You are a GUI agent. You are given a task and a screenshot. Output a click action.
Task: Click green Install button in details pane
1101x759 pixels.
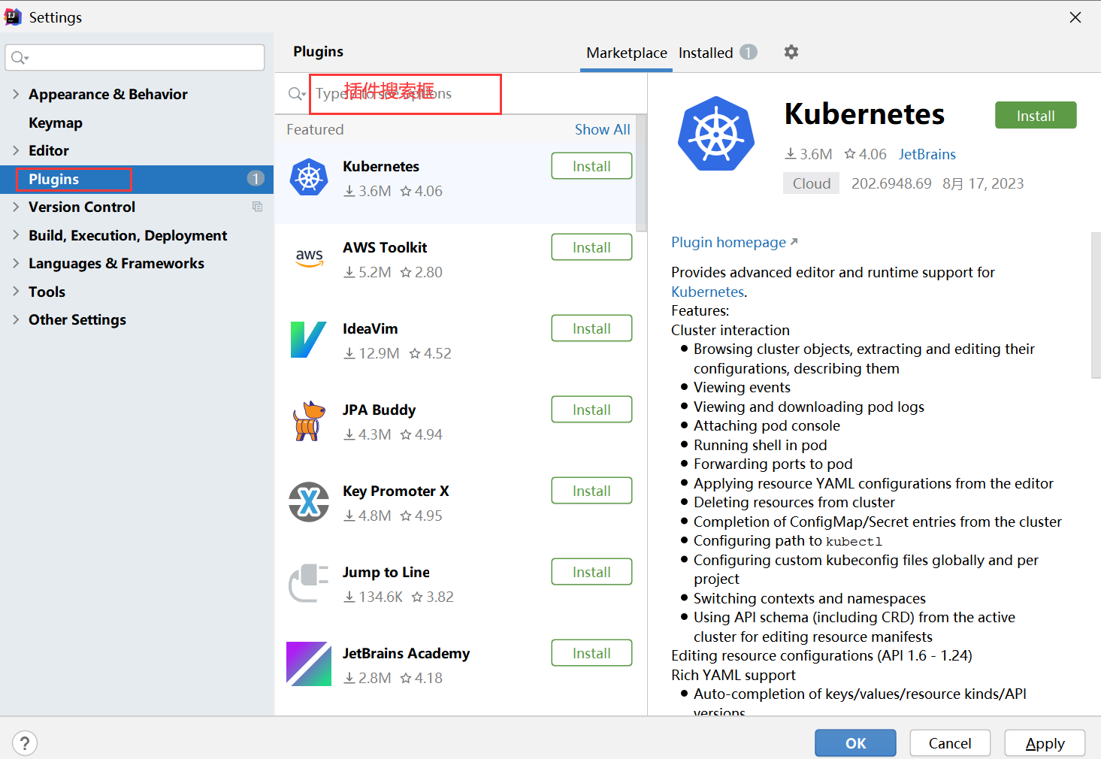1036,115
